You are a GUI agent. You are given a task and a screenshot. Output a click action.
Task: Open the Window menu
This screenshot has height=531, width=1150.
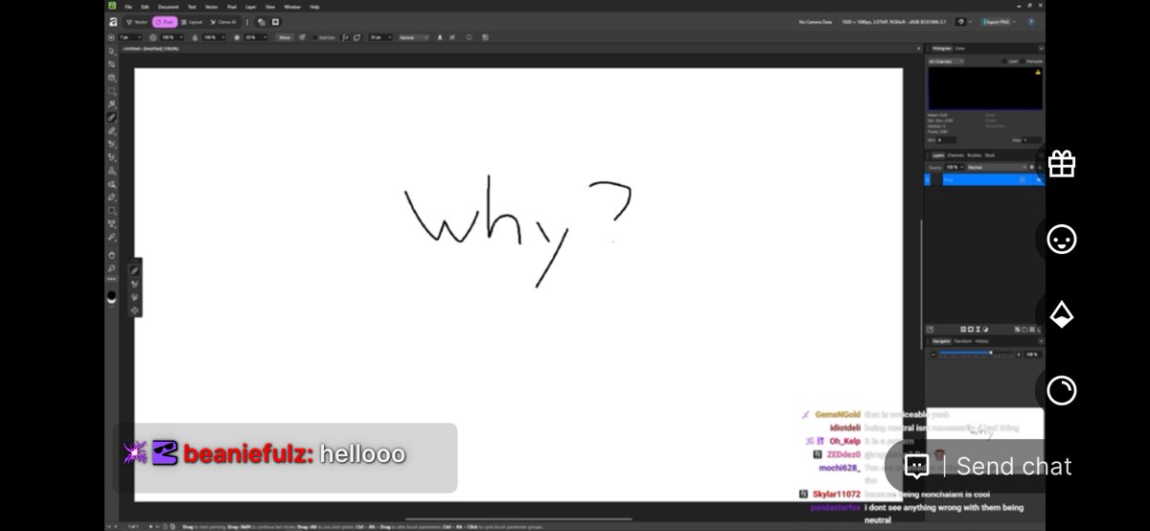[x=292, y=7]
